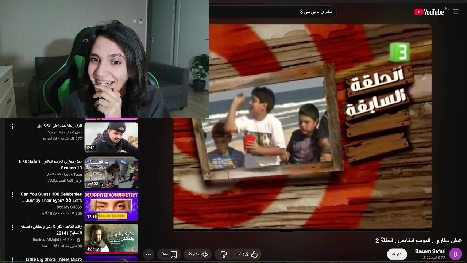The width and height of the screenshot is (467, 263).
Task: Open the YouTube hamburger menu
Action: (x=455, y=12)
